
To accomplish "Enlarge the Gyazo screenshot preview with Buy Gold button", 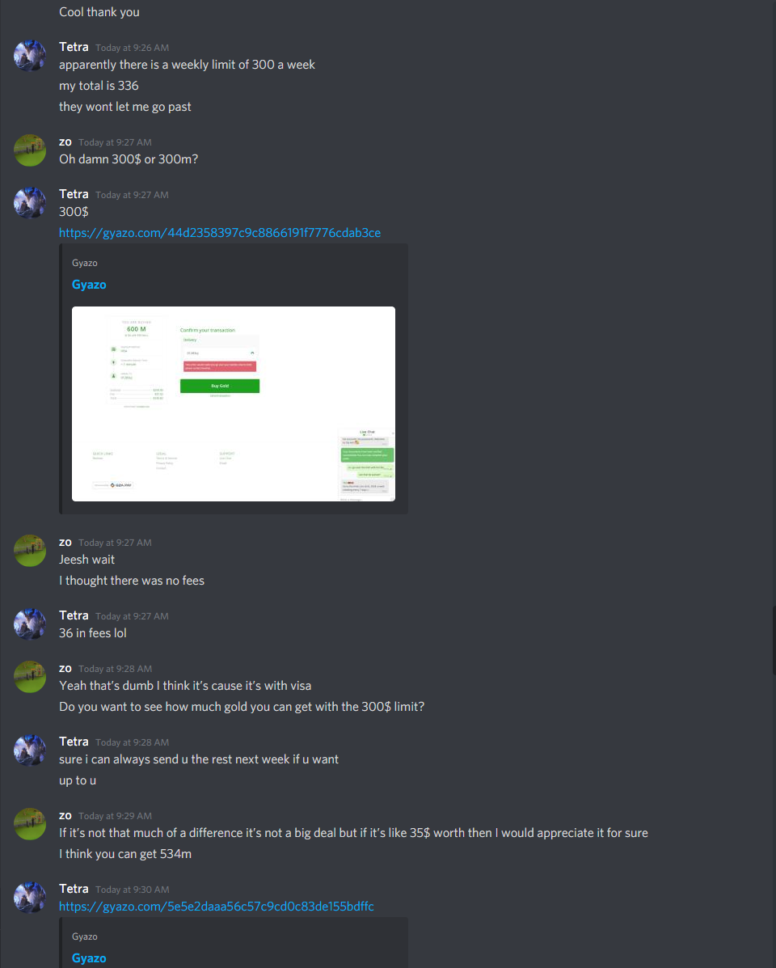I will click(233, 404).
